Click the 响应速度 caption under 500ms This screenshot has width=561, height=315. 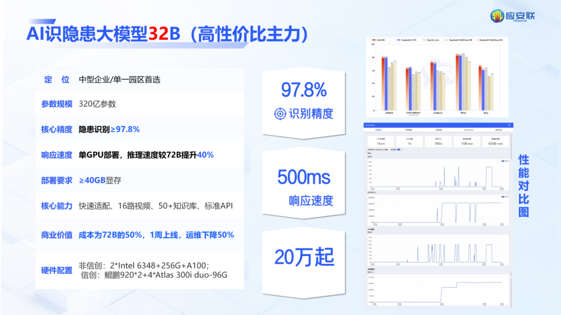pos(311,201)
